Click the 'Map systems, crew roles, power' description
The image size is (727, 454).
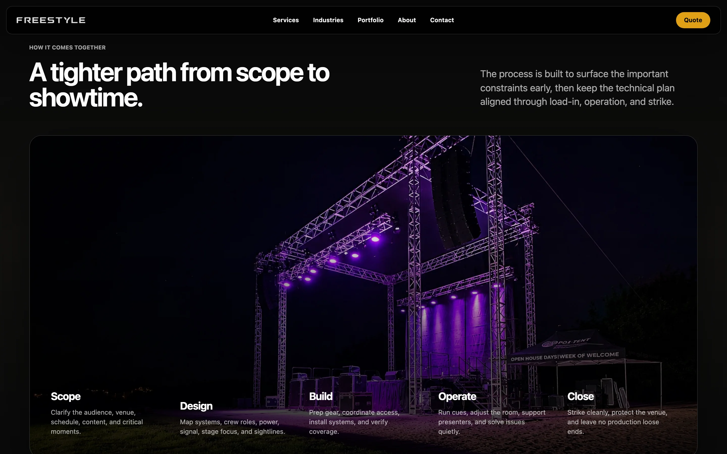coord(232,427)
